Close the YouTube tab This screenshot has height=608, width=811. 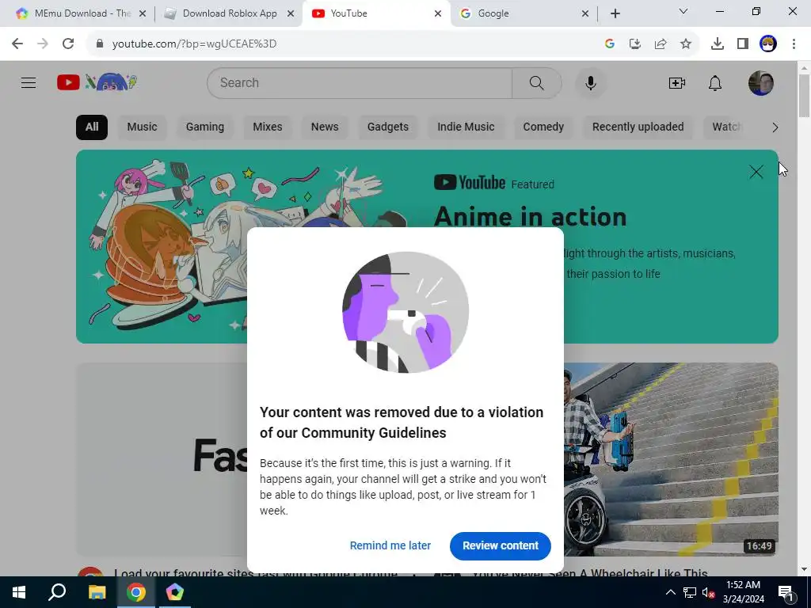tap(437, 13)
